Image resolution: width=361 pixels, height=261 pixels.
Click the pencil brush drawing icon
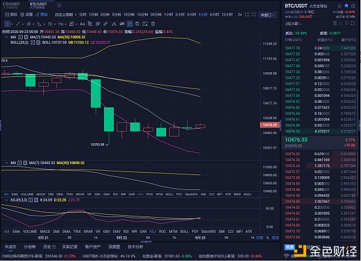[114, 23]
